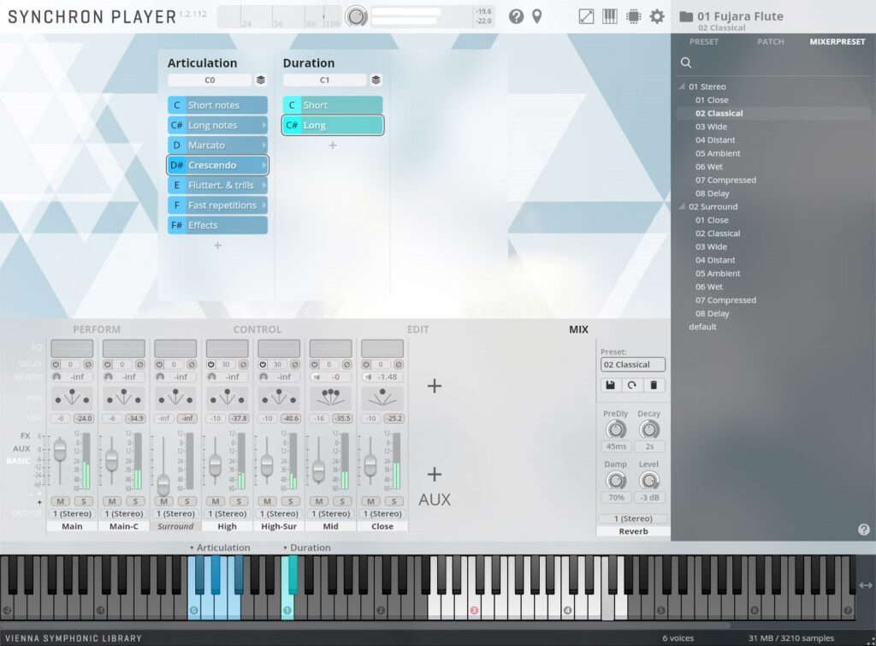Switch to the PATCH tab
This screenshot has width=876, height=646.
[770, 42]
